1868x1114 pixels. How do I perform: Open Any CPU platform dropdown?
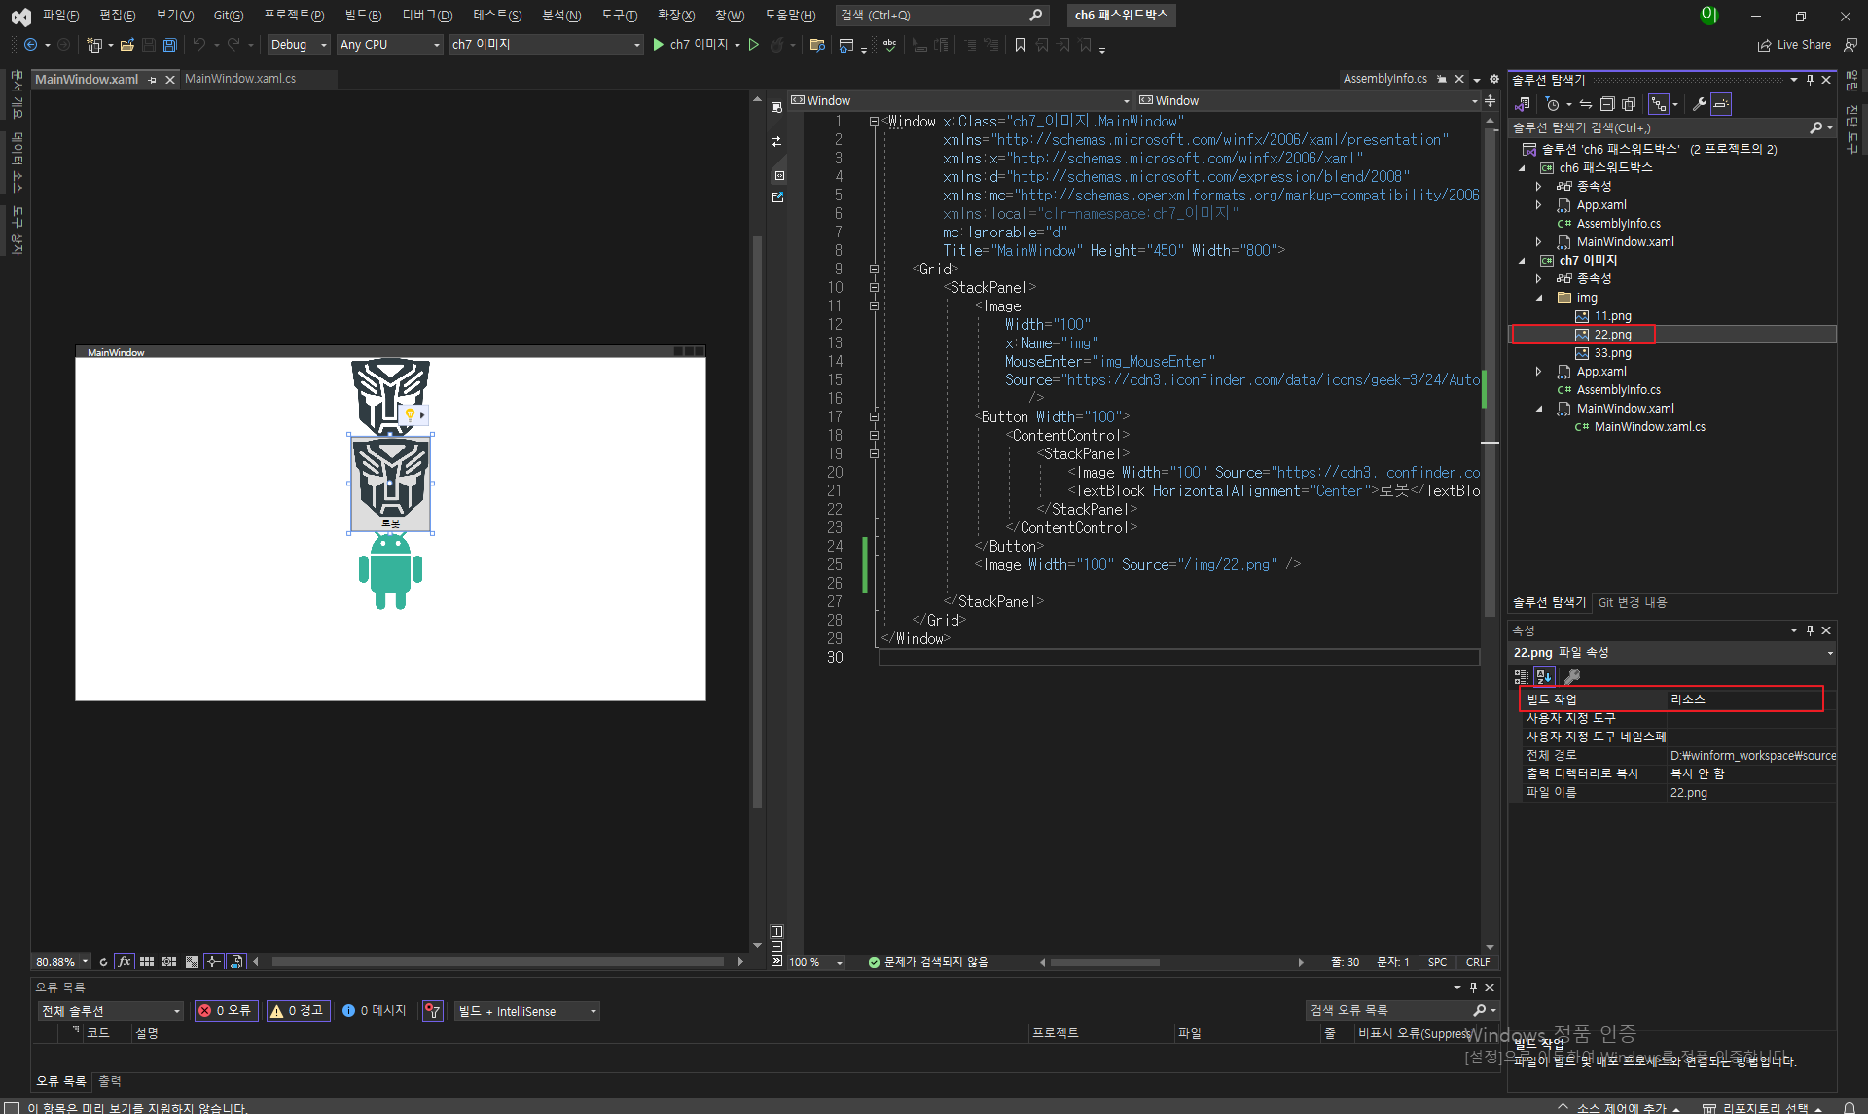click(389, 45)
